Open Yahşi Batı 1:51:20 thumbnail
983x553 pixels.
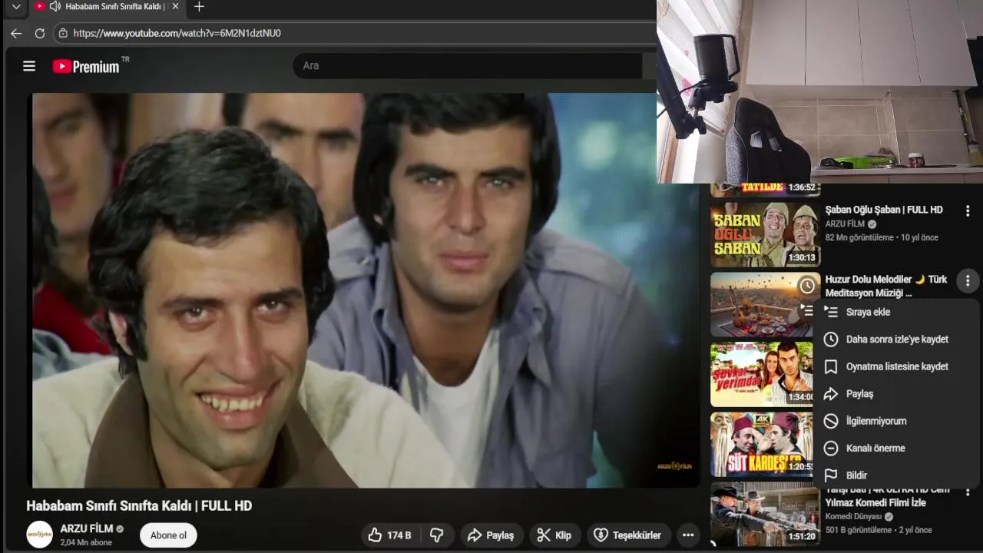(x=765, y=514)
